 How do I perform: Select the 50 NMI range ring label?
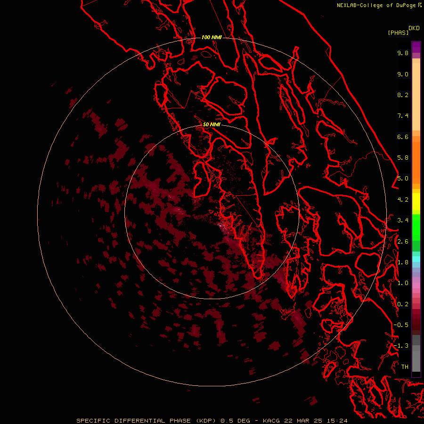click(212, 124)
